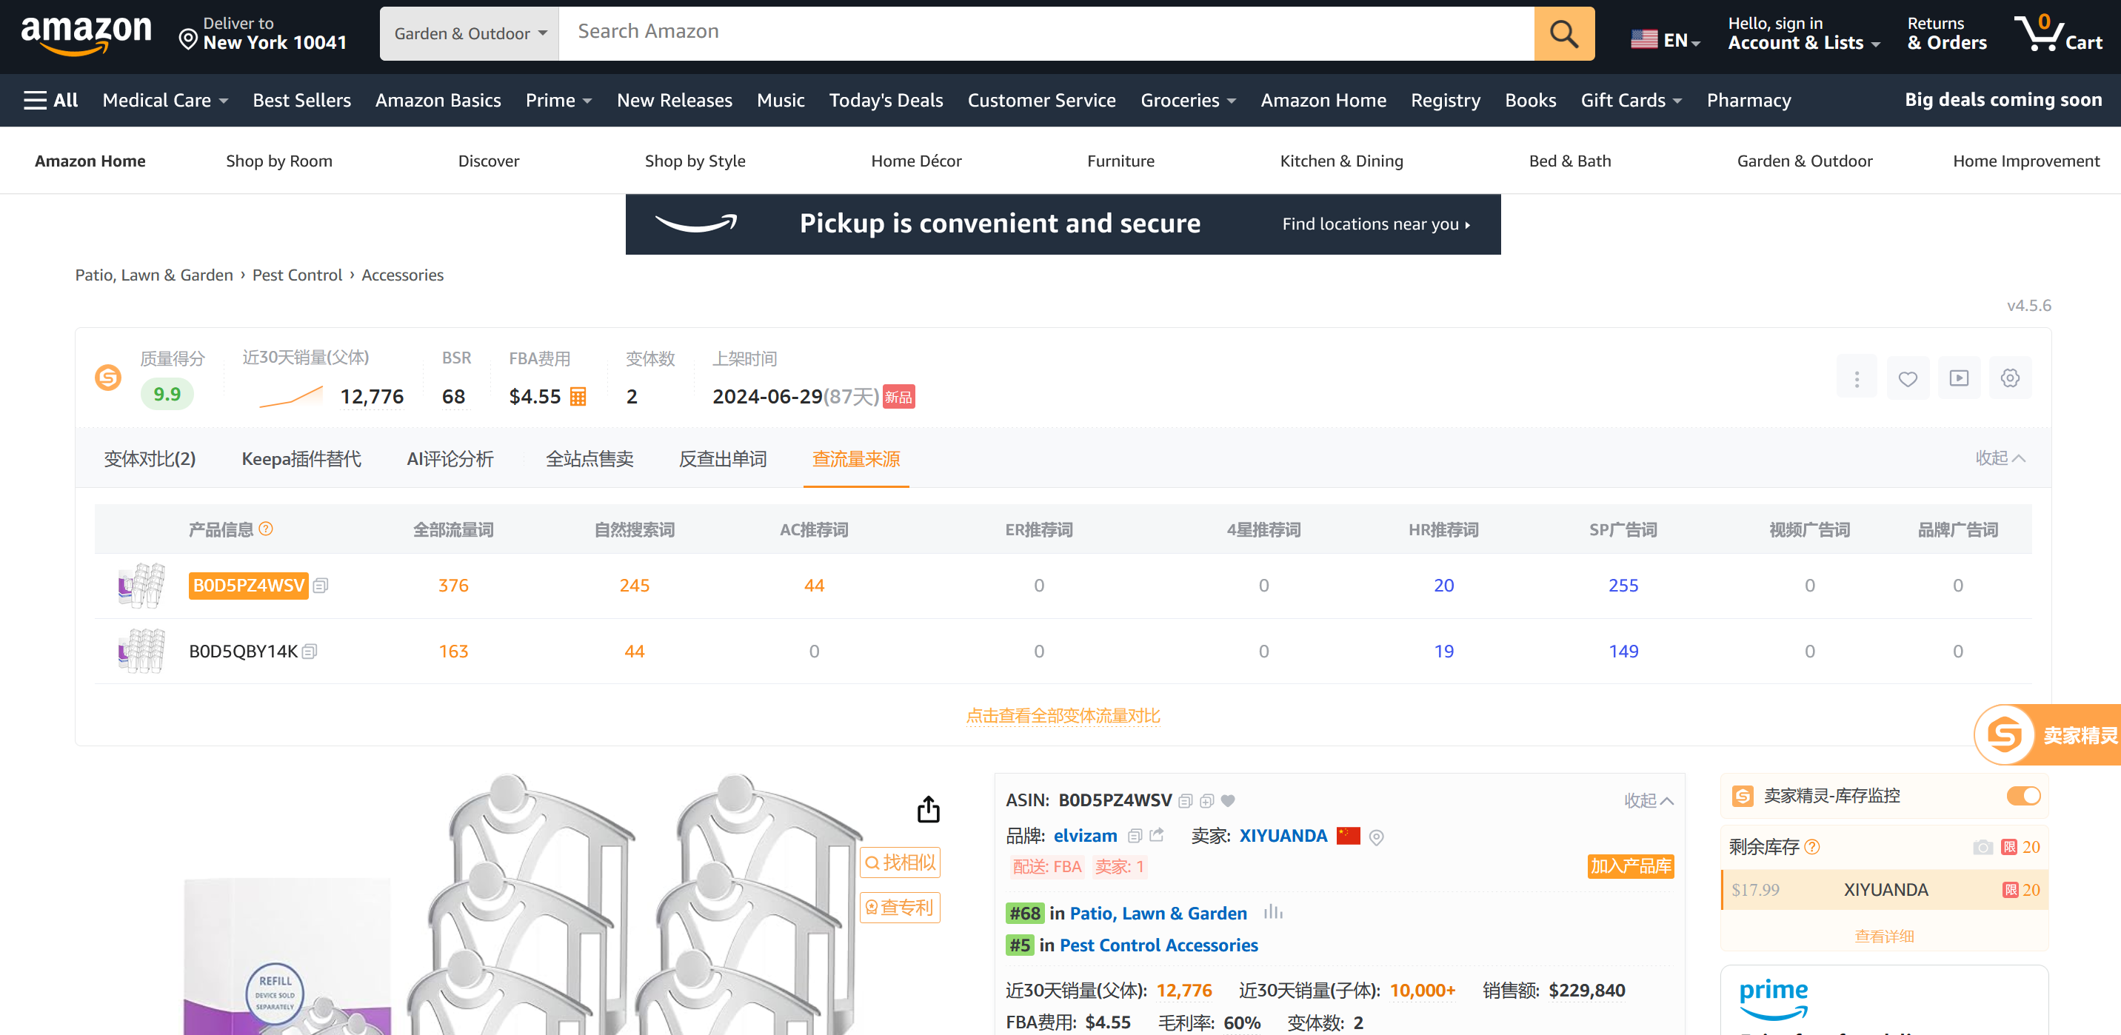Select the 反查出单词 tab

[x=722, y=458]
